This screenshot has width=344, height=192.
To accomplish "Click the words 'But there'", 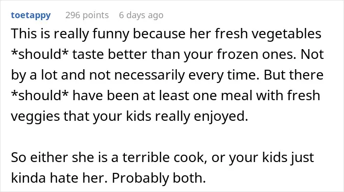I will pos(293,75).
